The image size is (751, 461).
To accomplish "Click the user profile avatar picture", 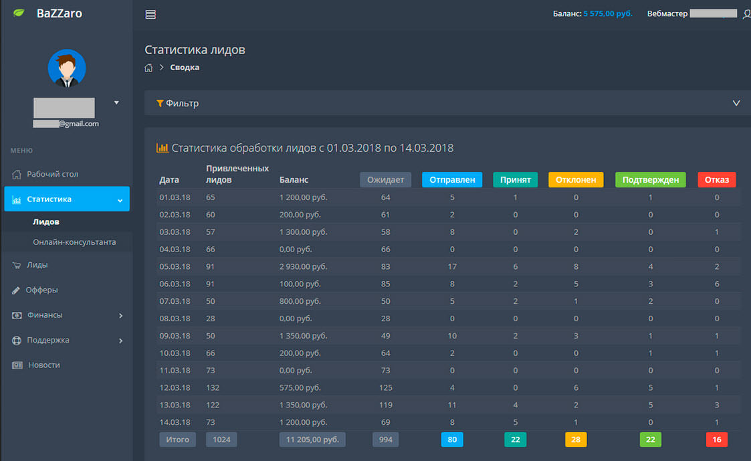I will (66, 68).
